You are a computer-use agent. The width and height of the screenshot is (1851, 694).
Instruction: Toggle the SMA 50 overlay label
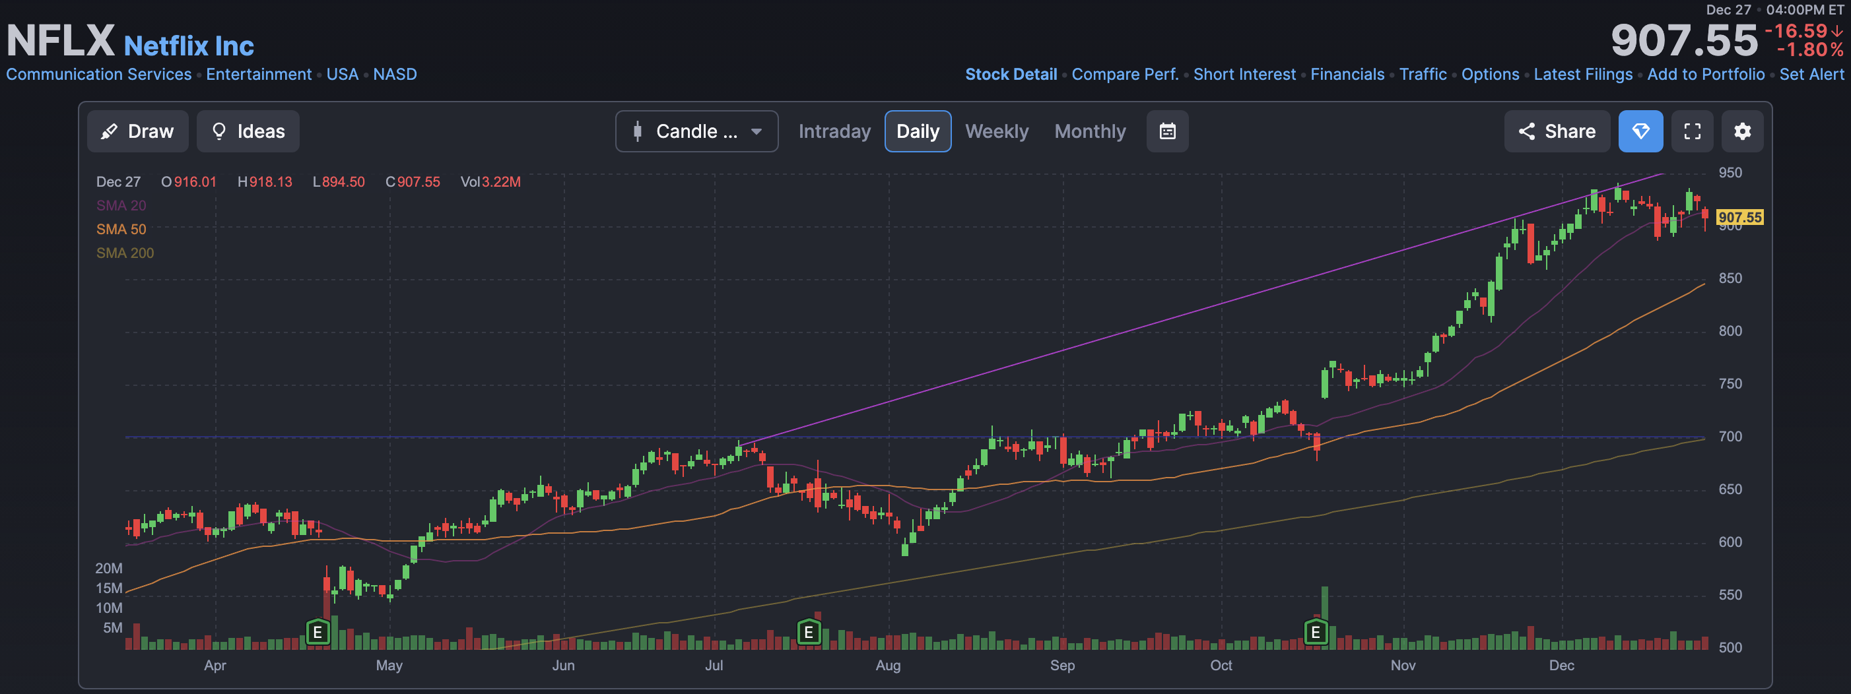[121, 229]
